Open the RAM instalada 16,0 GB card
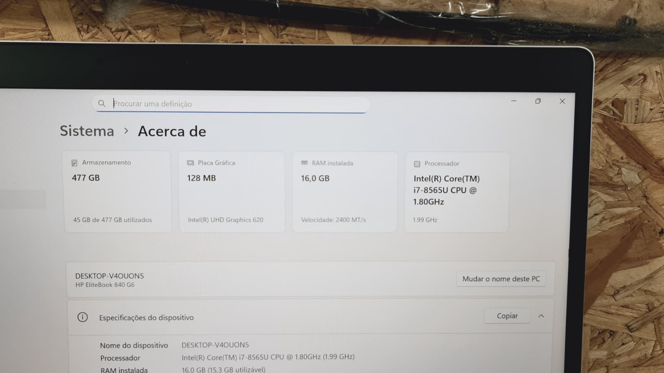Viewport: 664px width, 373px height. pyautogui.click(x=345, y=192)
